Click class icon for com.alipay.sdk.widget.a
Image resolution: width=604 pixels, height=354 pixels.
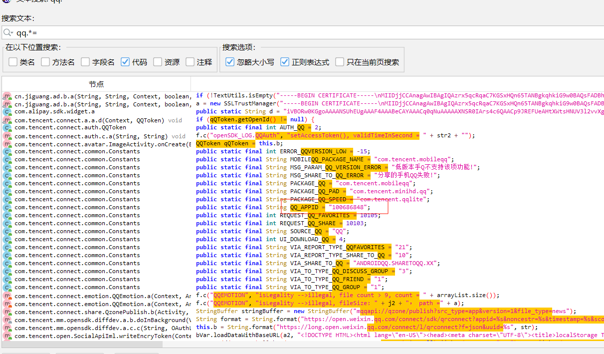7,112
